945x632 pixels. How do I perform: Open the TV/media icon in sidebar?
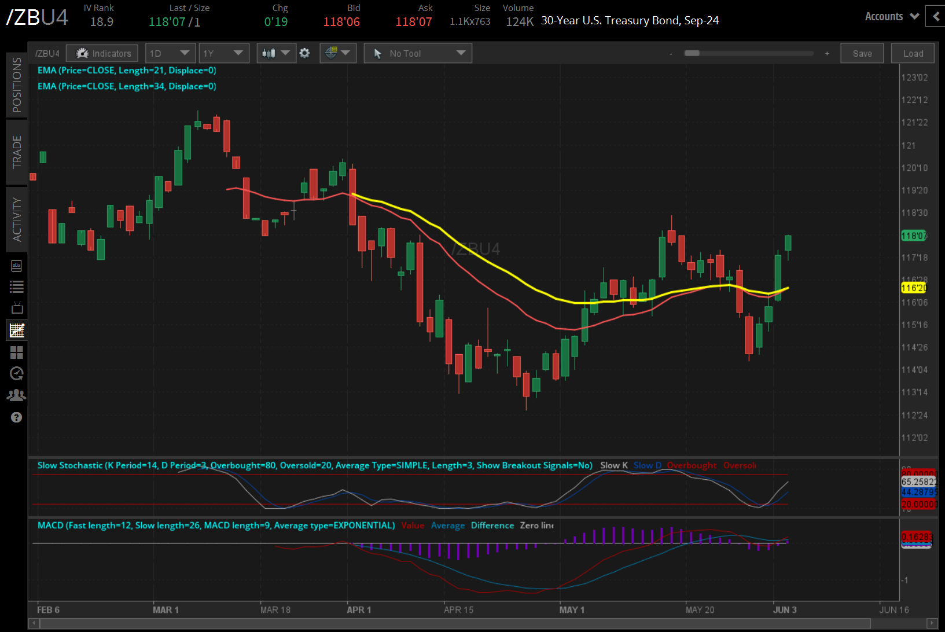pyautogui.click(x=16, y=308)
